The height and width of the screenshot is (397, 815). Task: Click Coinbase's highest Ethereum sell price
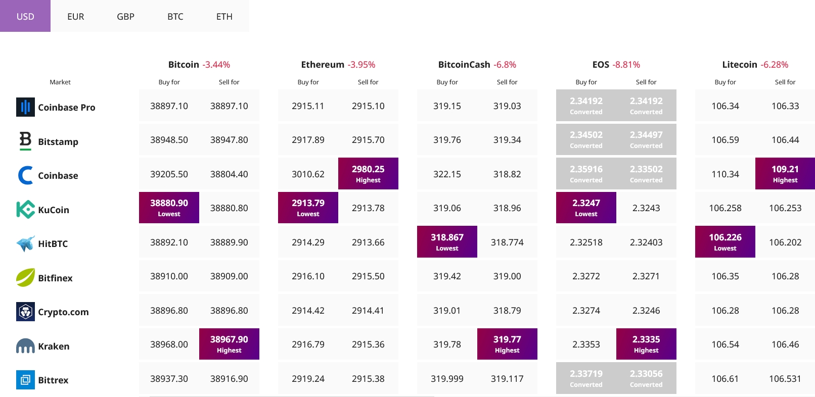[x=368, y=174]
